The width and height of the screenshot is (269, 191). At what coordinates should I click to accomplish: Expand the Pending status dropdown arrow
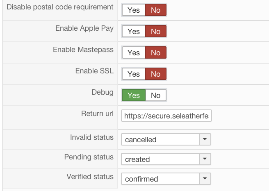tap(205, 159)
